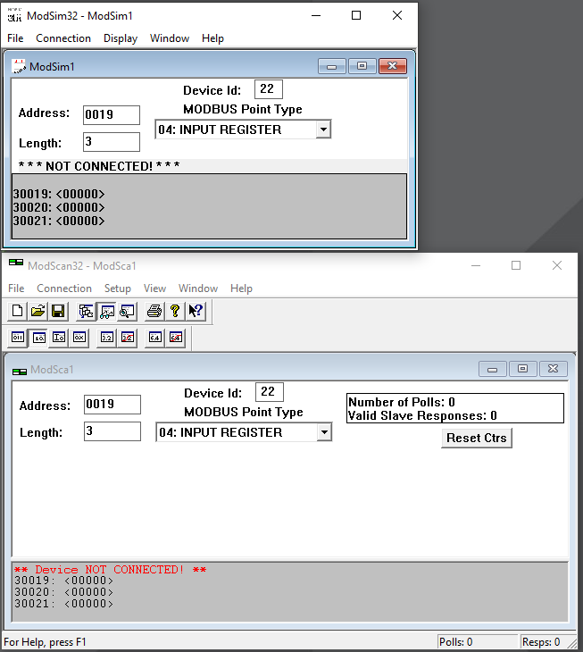The width and height of the screenshot is (583, 652).
Task: Click the yellow question mark About icon
Action: (x=175, y=311)
